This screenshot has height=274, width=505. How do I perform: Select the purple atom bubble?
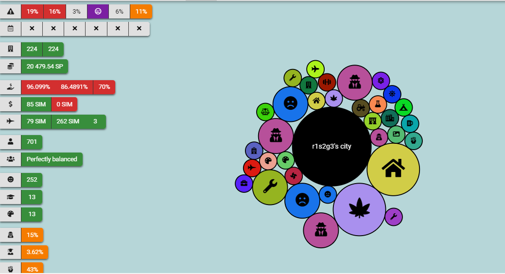[x=381, y=81]
